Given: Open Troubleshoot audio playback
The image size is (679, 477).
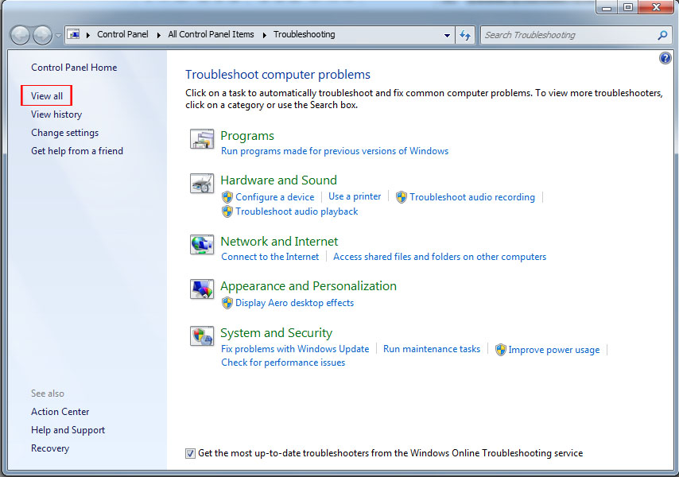Looking at the screenshot, I should (297, 211).
